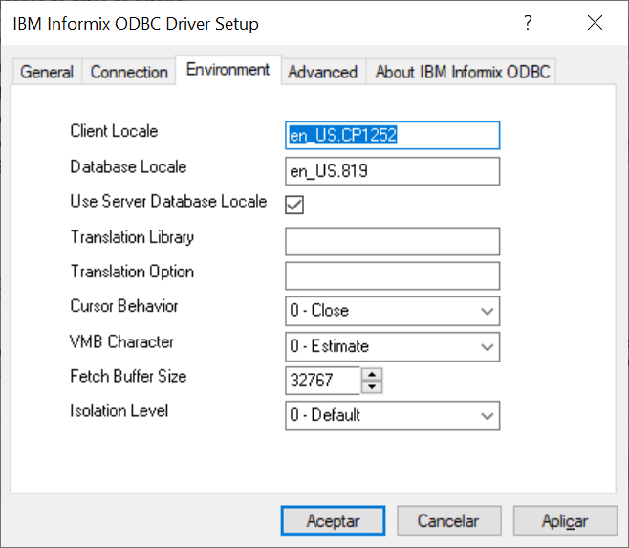Click the Aplicar button
Viewport: 629px width, 548px height.
click(565, 520)
